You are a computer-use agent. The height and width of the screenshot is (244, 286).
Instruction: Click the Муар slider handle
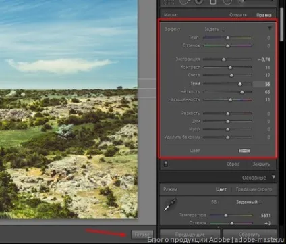(228, 129)
